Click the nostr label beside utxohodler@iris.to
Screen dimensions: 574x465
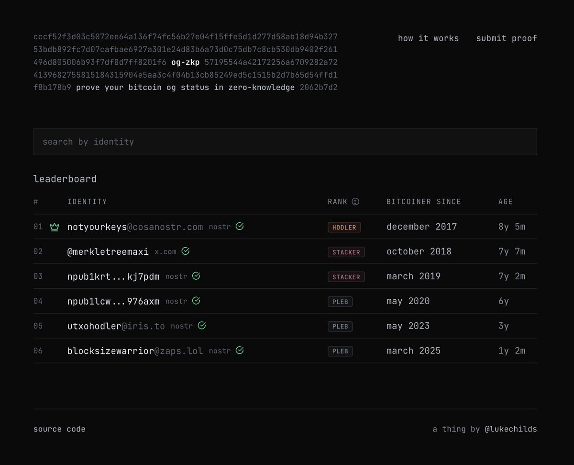(x=182, y=326)
